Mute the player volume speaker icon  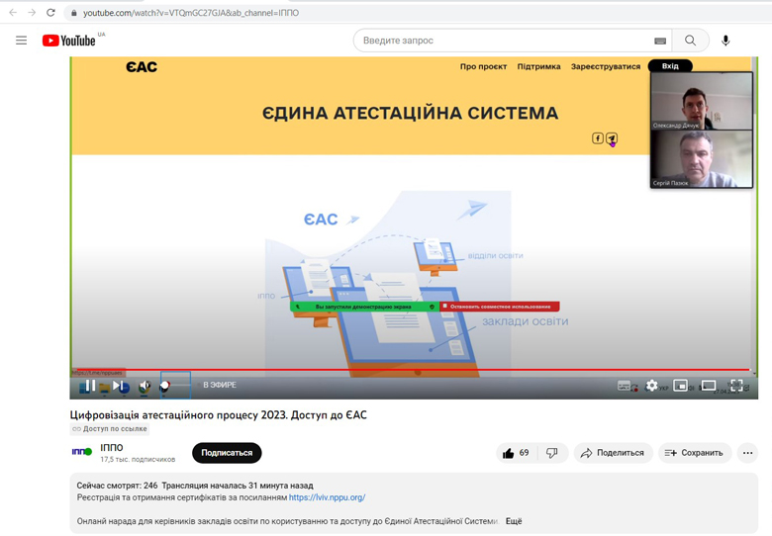[x=145, y=386]
